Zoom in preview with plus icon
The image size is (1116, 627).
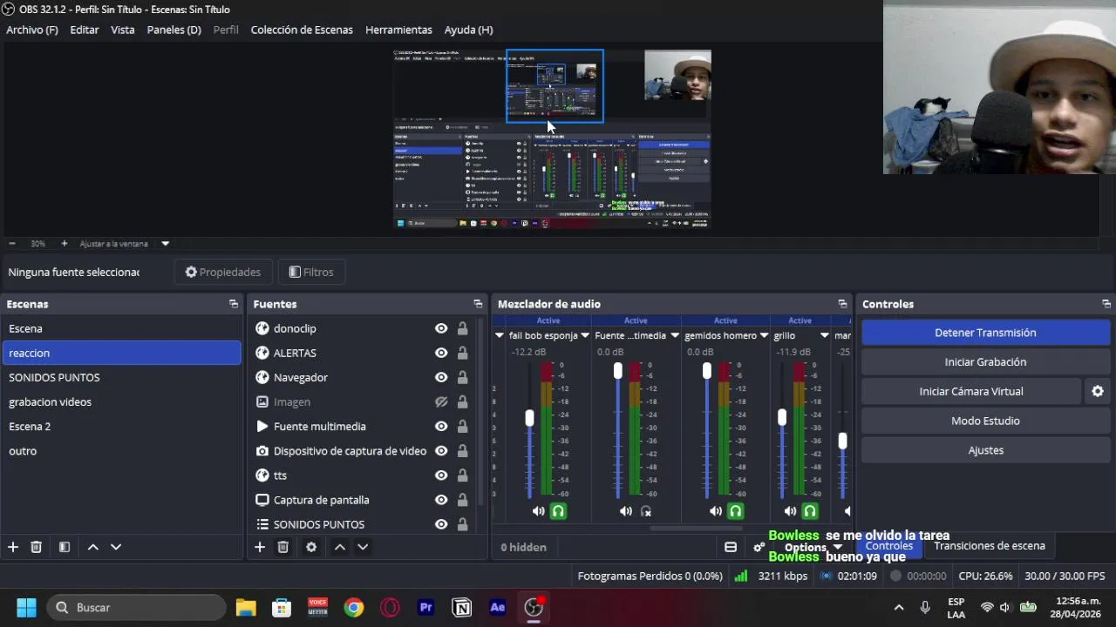point(64,244)
